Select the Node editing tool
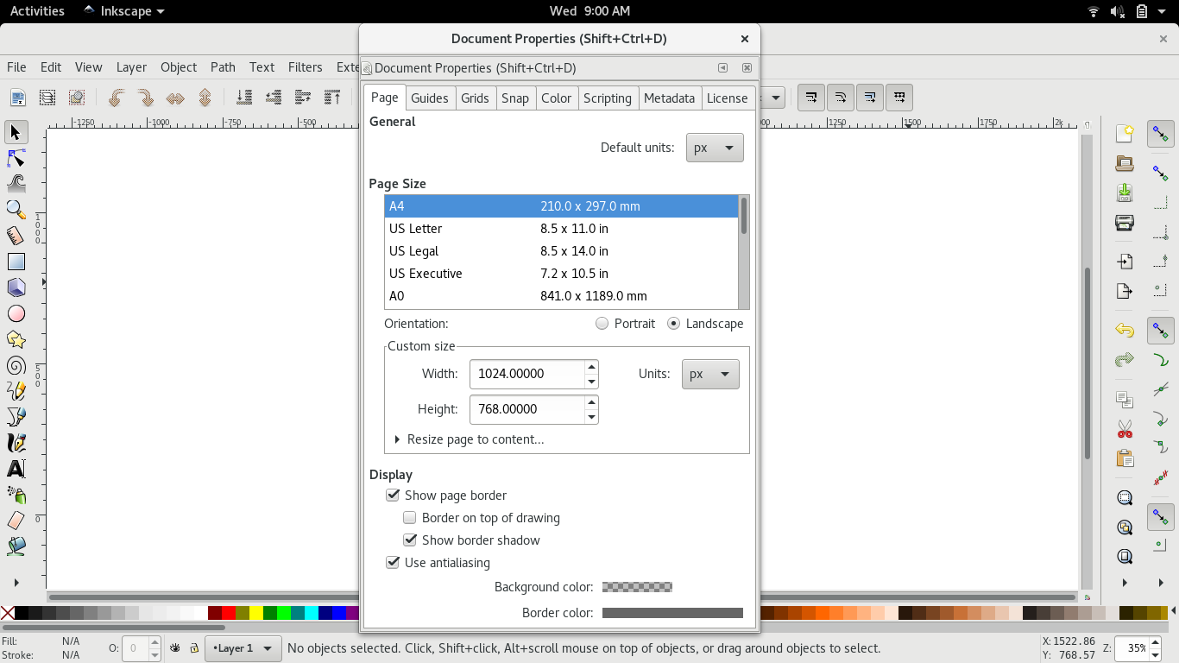1179x663 pixels. (16, 158)
